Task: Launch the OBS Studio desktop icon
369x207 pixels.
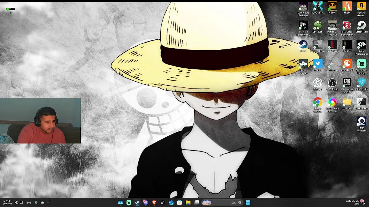Action: click(x=332, y=85)
